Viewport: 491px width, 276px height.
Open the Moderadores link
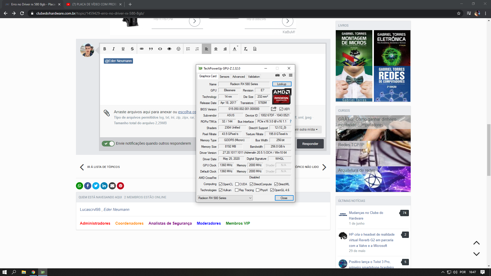[x=209, y=223]
